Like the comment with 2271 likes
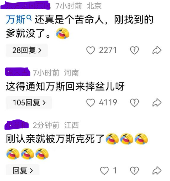This screenshot has width=170, height=181. 91,50
